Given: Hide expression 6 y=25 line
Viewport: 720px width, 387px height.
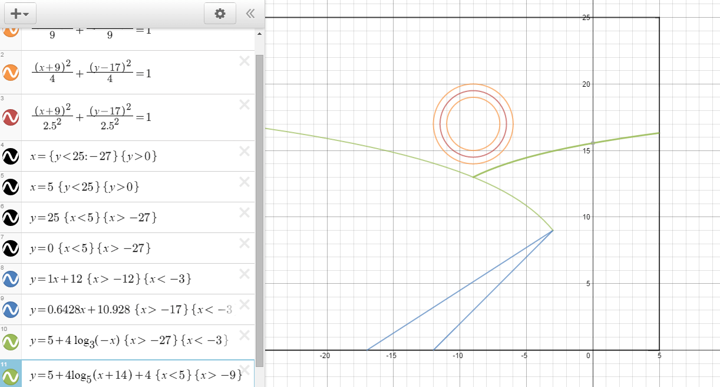Looking at the screenshot, I should click(x=11, y=218).
